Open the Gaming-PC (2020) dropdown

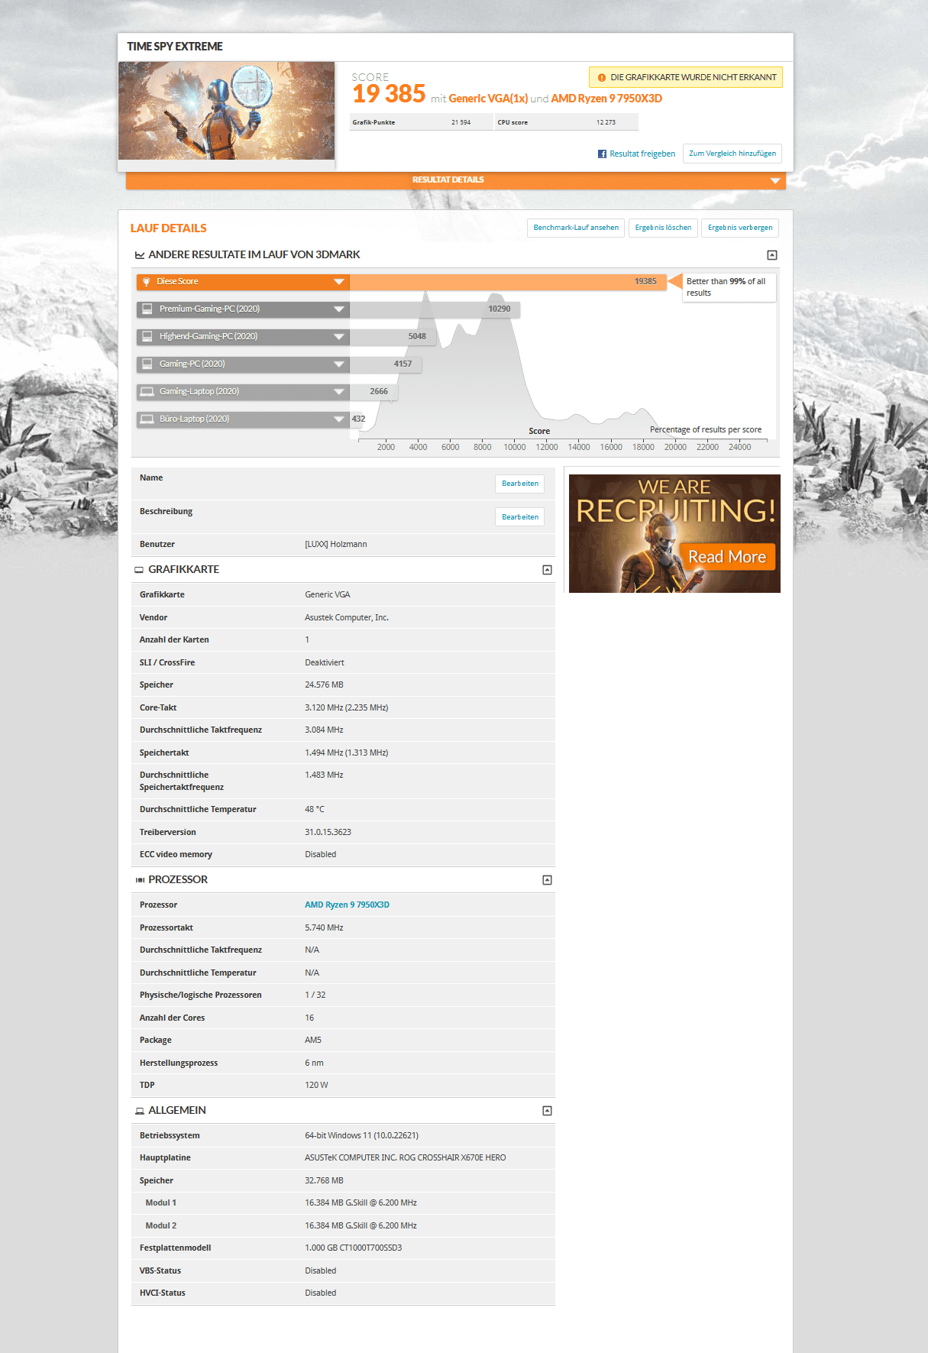click(339, 364)
